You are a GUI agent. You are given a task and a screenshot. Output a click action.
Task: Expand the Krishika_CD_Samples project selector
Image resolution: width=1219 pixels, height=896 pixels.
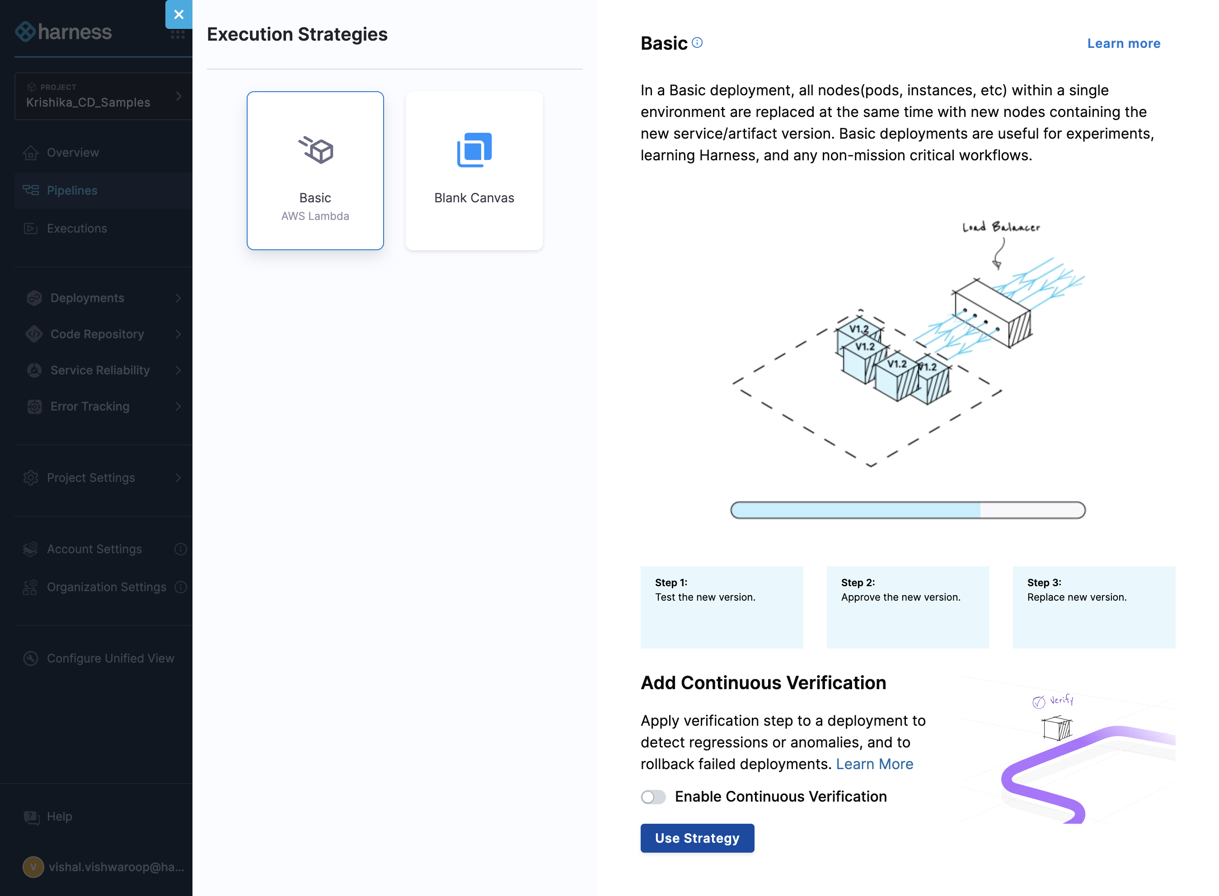pyautogui.click(x=103, y=96)
